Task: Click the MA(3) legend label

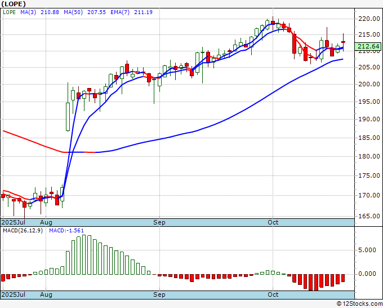Action: 28,12
